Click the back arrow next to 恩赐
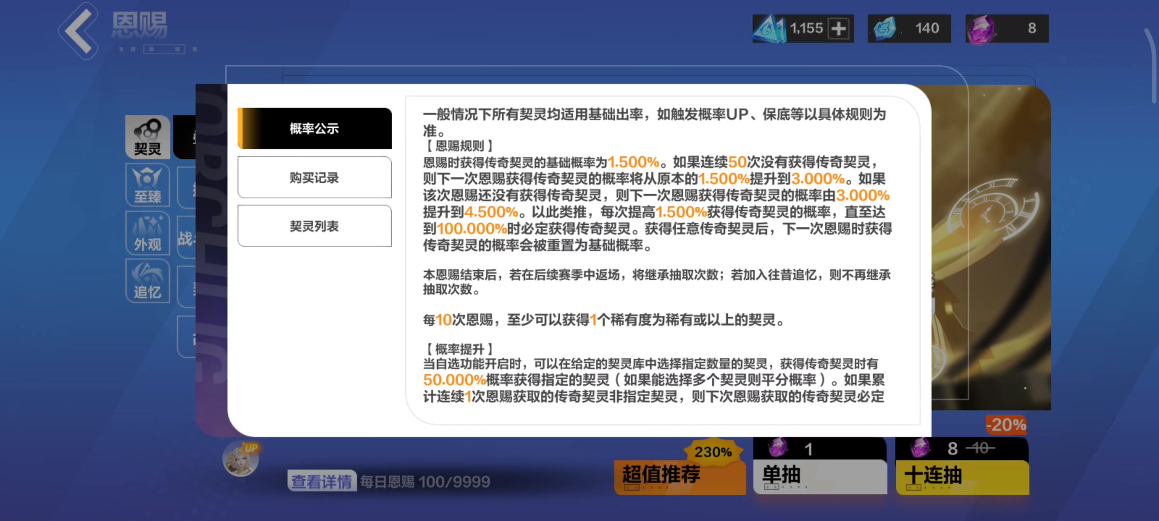 [79, 31]
